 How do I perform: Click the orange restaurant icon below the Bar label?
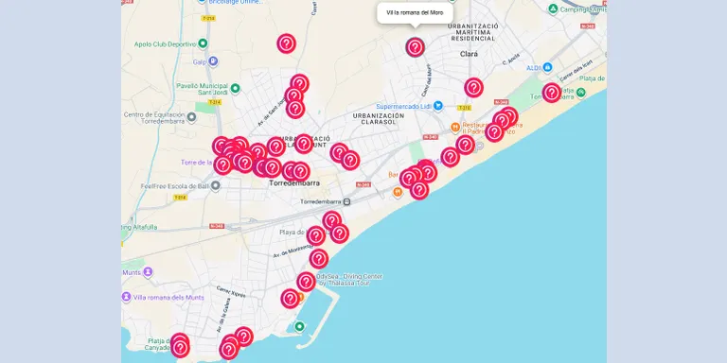[x=398, y=192]
